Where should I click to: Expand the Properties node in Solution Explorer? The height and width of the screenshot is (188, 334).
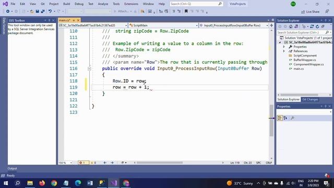pyautogui.click(x=284, y=46)
